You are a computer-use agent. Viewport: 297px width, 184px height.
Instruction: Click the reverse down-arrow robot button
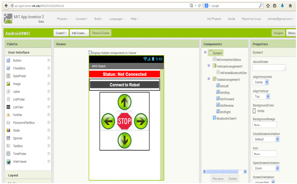point(124,140)
